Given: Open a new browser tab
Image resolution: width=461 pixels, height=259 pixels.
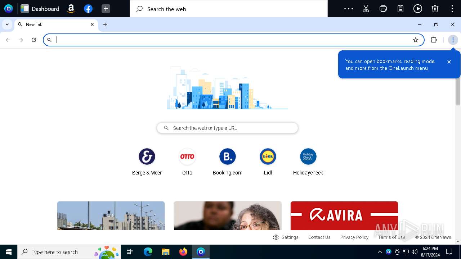Looking at the screenshot, I should tap(105, 24).
